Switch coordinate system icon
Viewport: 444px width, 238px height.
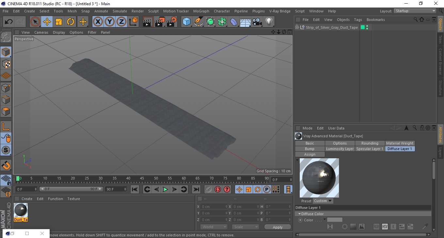(x=133, y=22)
